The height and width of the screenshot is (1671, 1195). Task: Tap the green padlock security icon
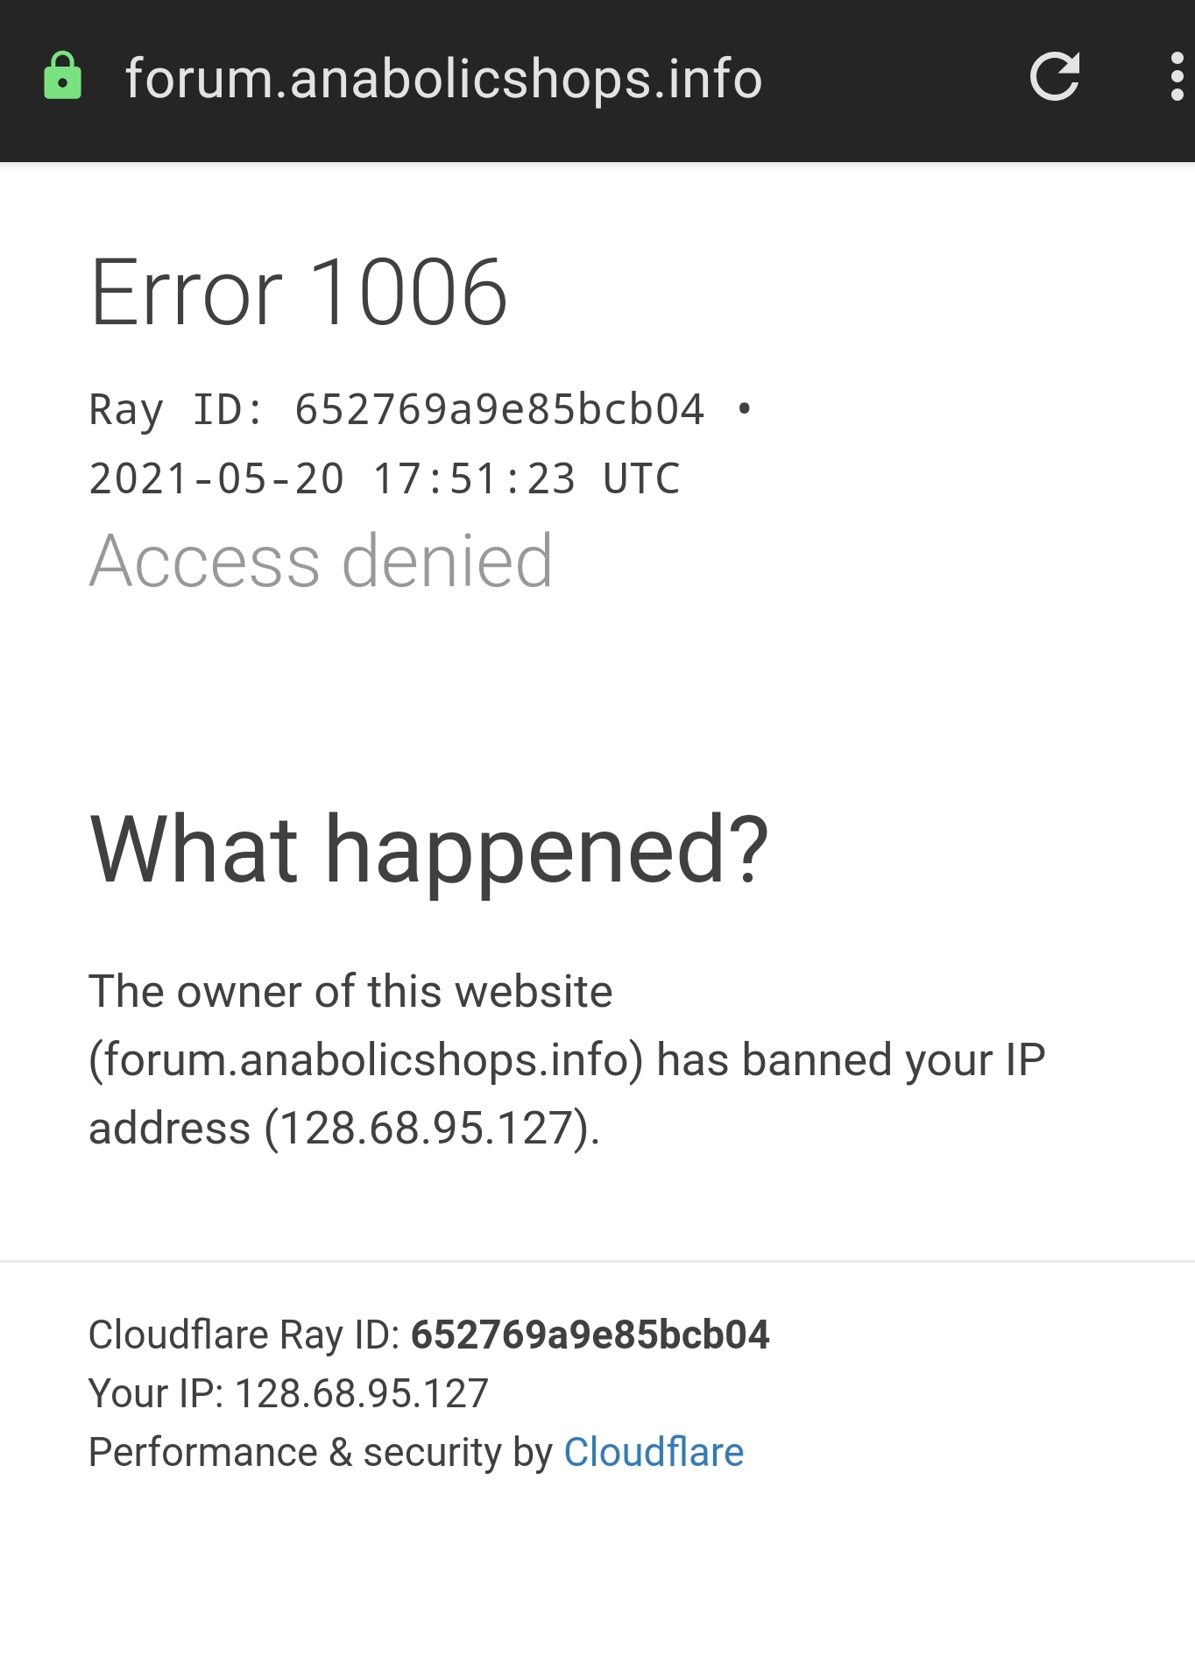click(x=63, y=76)
